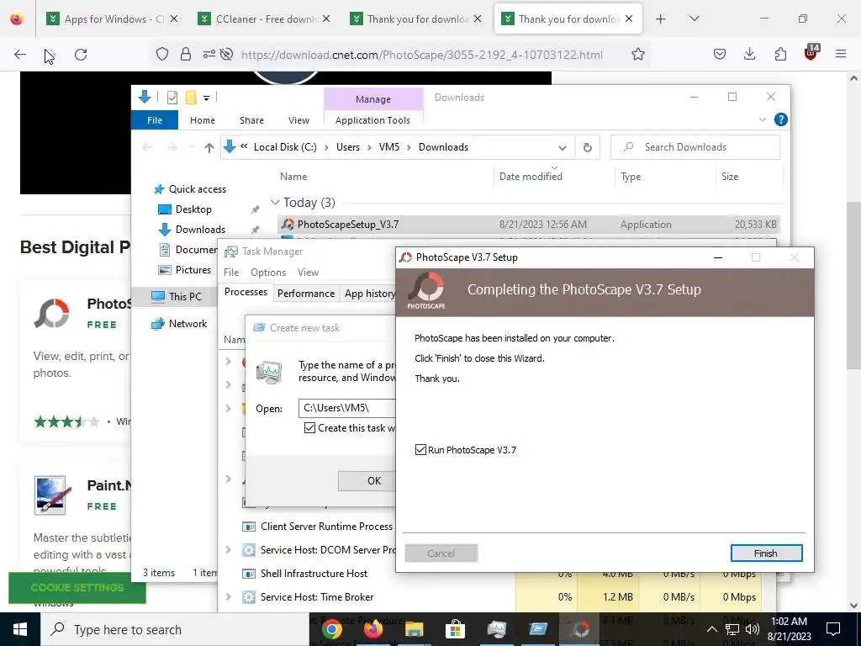Image resolution: width=861 pixels, height=646 pixels.
Task: Sort by Name column in Explorer
Action: pos(293,177)
